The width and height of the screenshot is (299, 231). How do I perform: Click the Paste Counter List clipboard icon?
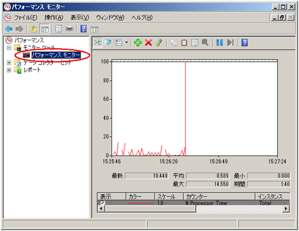click(184, 43)
